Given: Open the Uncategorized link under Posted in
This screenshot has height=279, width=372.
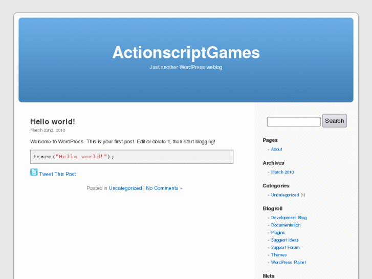Looking at the screenshot, I should 125,188.
